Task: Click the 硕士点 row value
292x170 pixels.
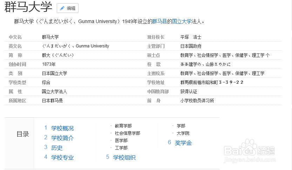Action: [x=225, y=55]
